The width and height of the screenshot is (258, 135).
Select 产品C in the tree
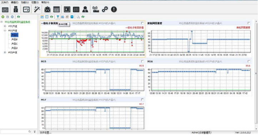(x=14, y=44)
